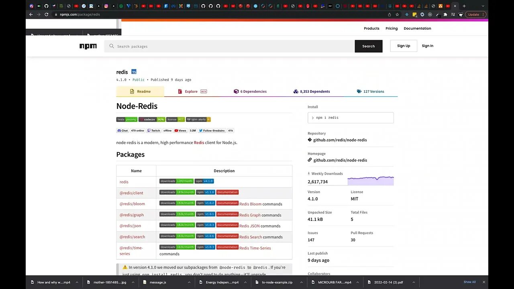Click downloads badge in @redis/graph row
The width and height of the screenshot is (514, 289).
(x=177, y=214)
